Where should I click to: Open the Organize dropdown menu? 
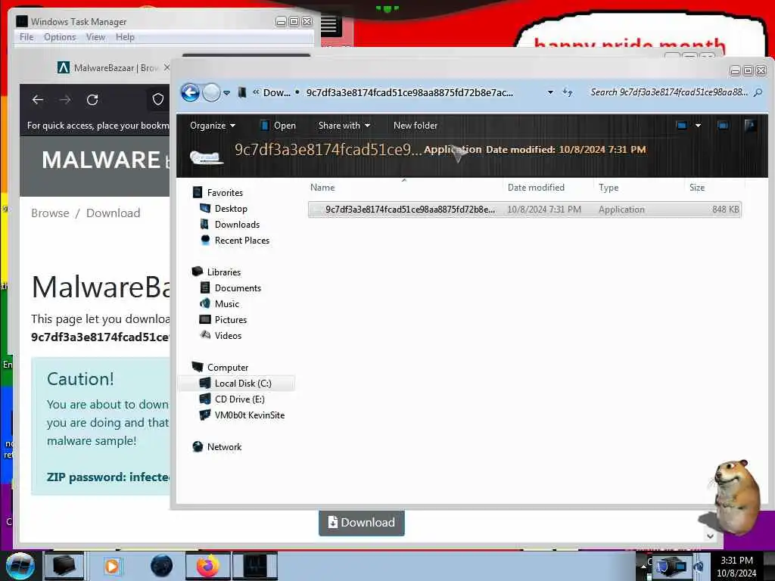coord(212,126)
